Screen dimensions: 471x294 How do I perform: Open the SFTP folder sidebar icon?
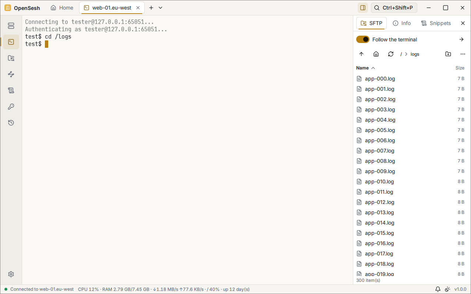11,58
